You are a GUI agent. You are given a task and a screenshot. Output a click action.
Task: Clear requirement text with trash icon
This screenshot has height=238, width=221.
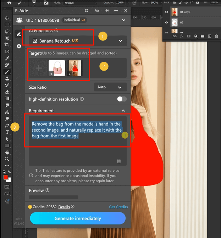(x=119, y=161)
